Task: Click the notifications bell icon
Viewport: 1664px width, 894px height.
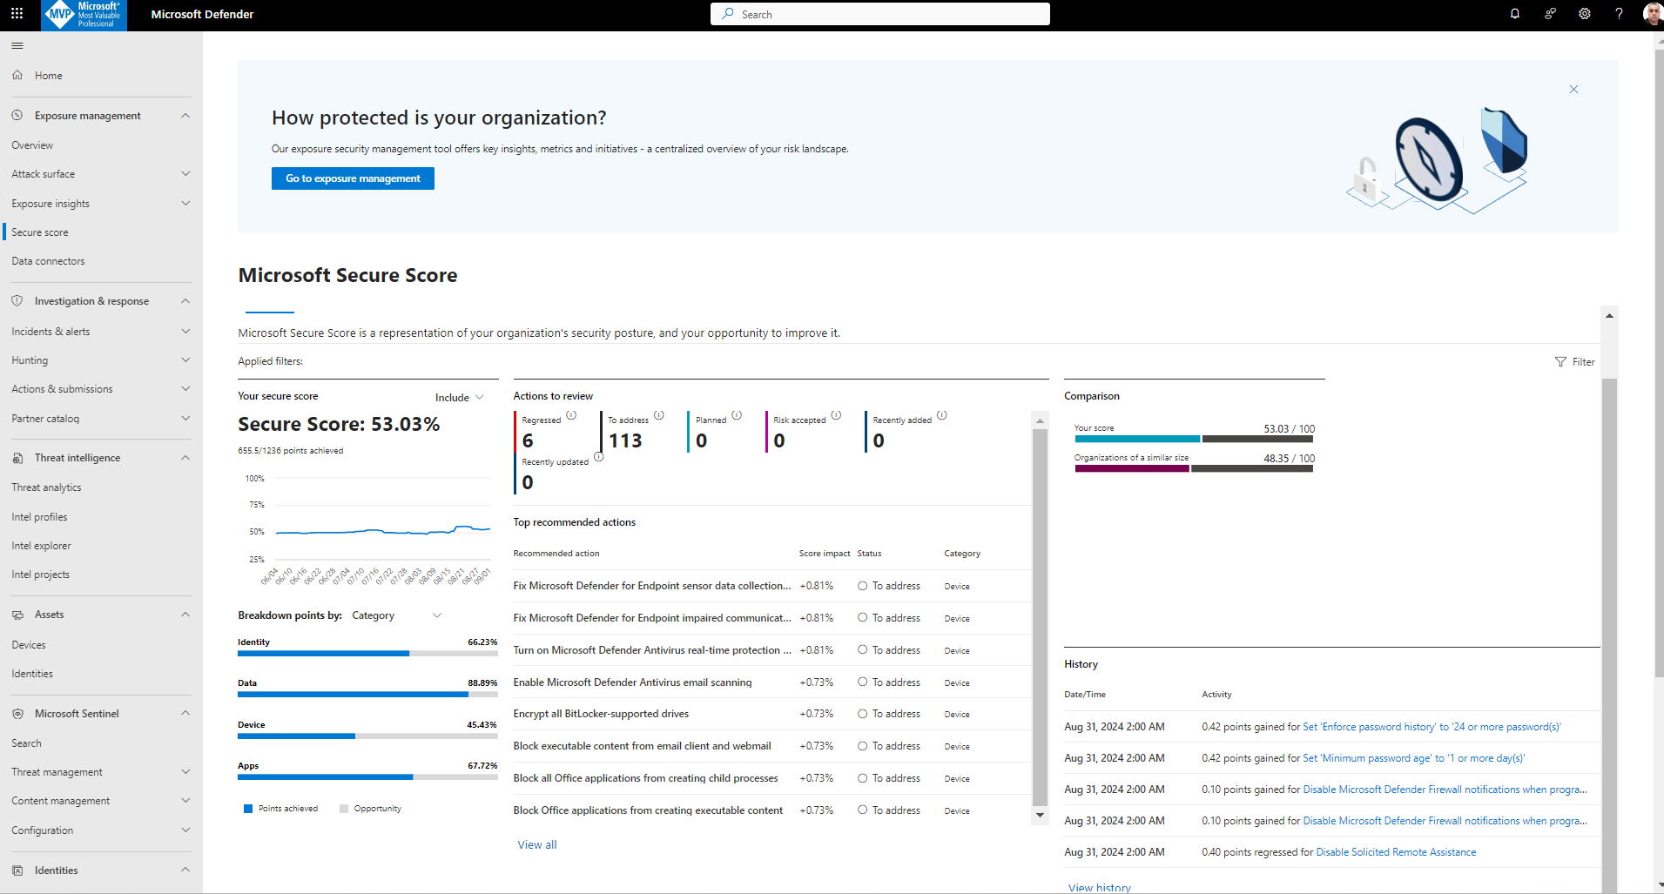Action: pos(1514,14)
